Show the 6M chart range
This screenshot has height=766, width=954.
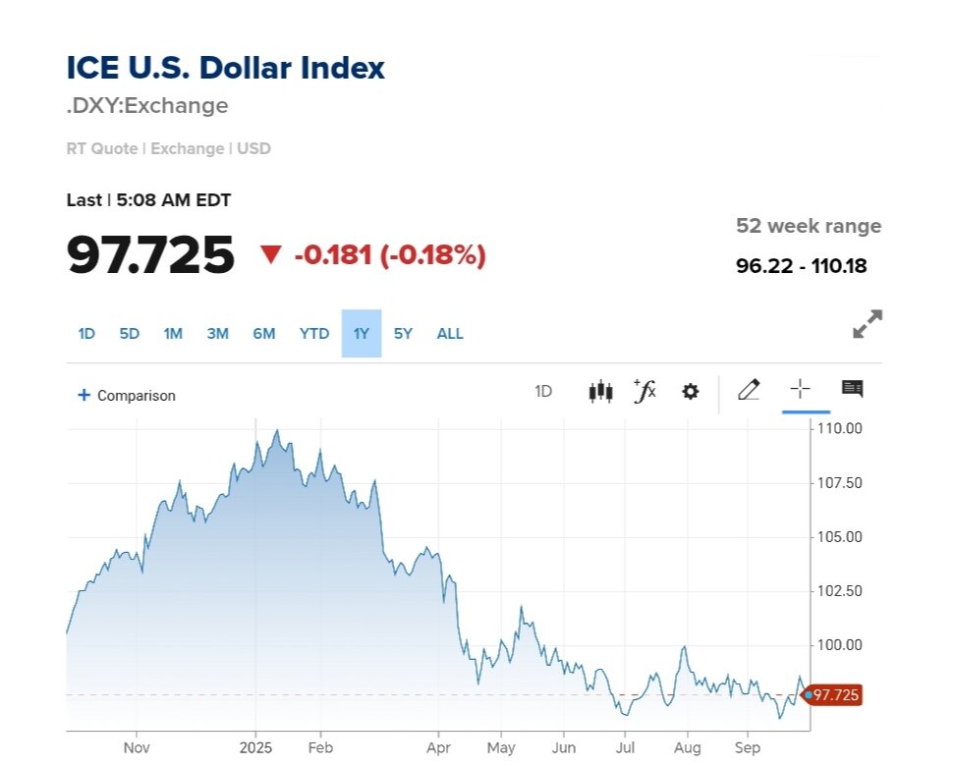(x=263, y=334)
